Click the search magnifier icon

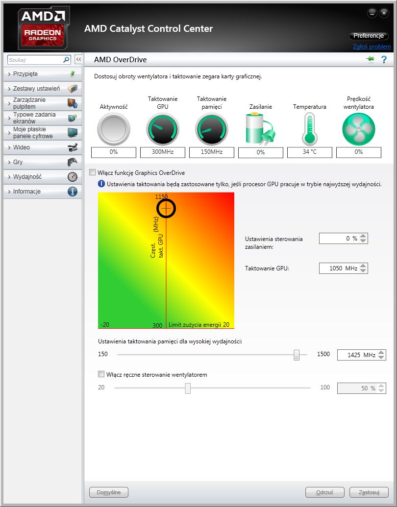[66, 60]
